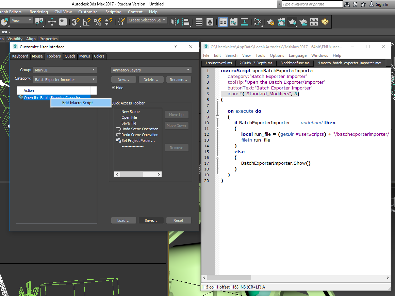395x296 pixels.
Task: Switch to the Keyboard tab
Action: tap(20, 56)
